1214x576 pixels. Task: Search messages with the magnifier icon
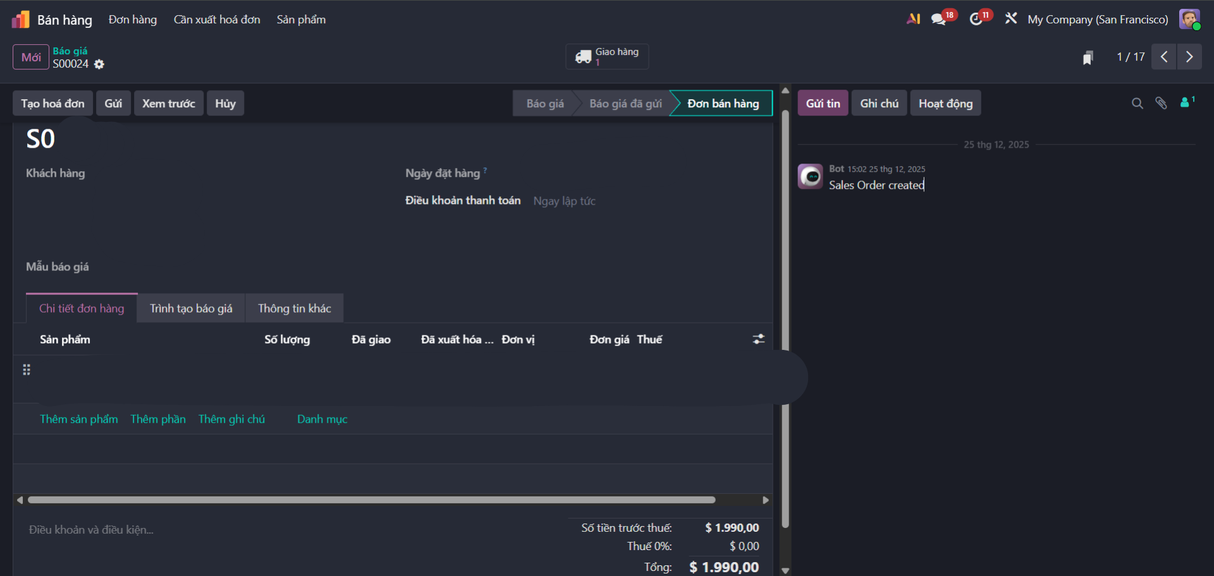click(1137, 104)
